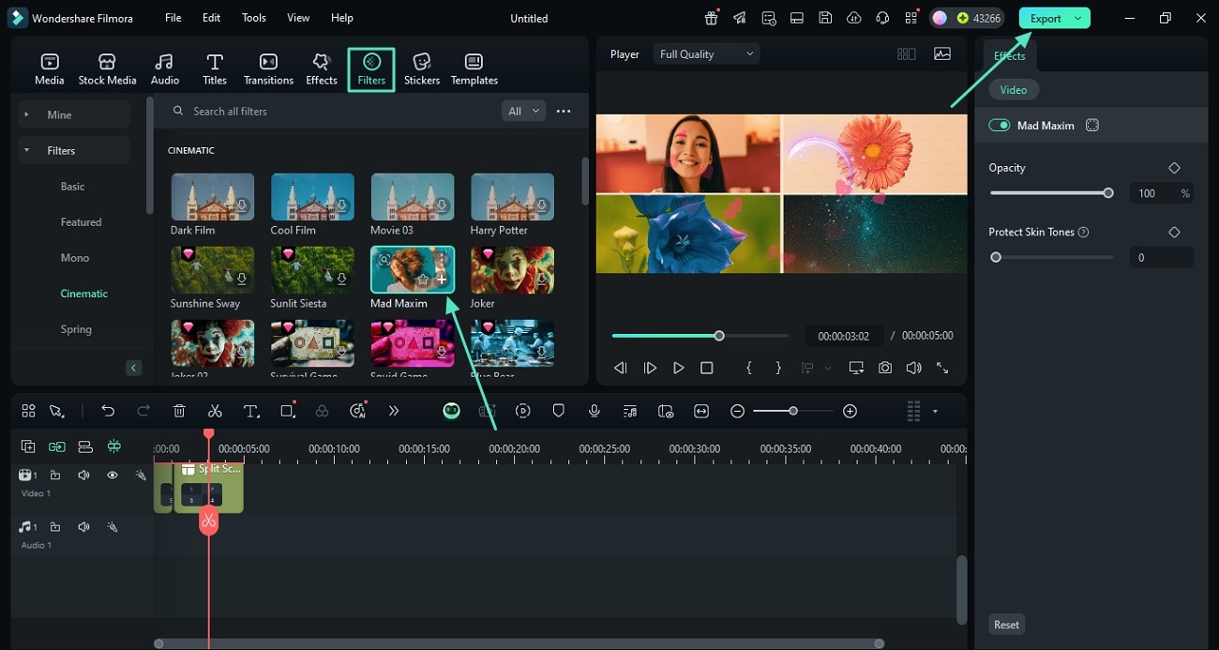Expand more timeline tools double chevron

coord(394,411)
